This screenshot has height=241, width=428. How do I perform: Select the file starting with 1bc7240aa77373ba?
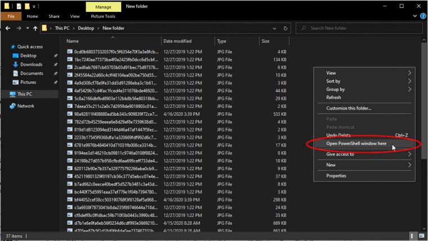pos(116,60)
